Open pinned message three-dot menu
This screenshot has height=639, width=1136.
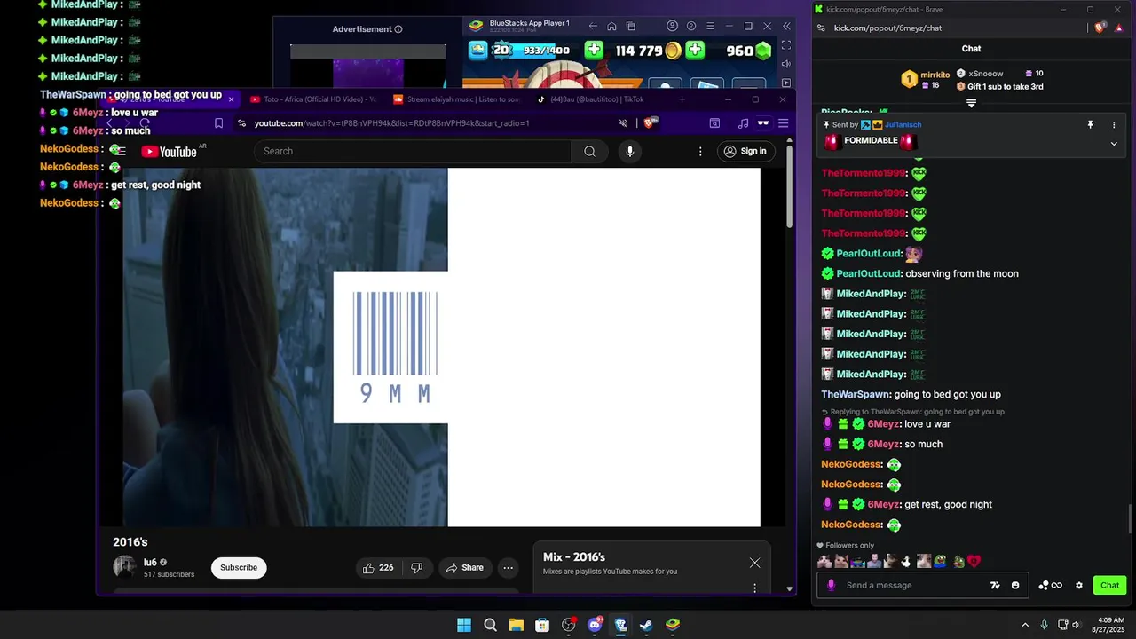(1114, 125)
